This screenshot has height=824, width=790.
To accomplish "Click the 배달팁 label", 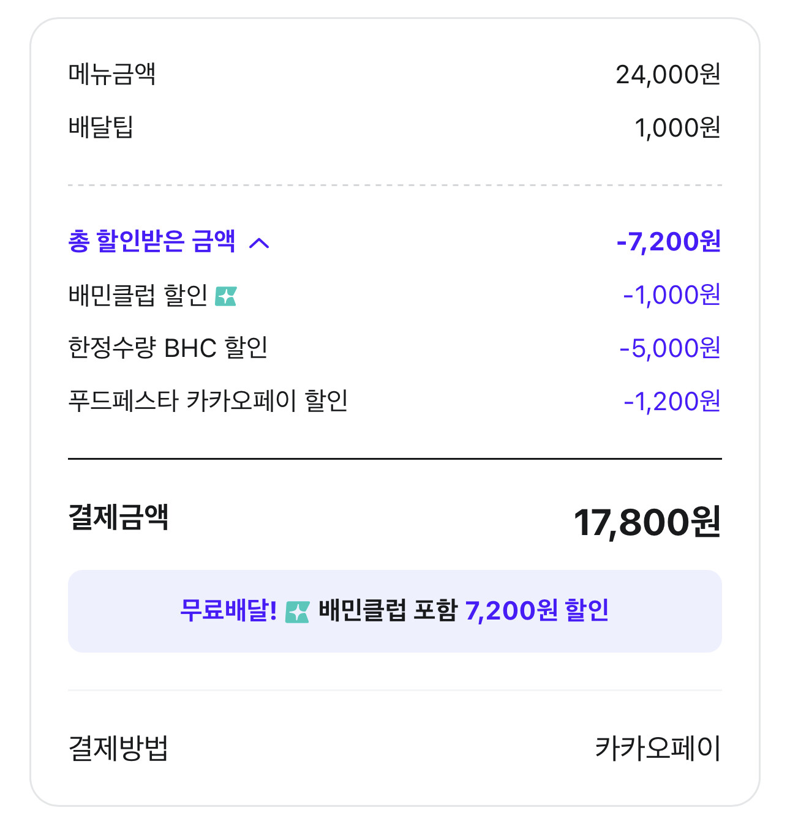I will (x=100, y=127).
